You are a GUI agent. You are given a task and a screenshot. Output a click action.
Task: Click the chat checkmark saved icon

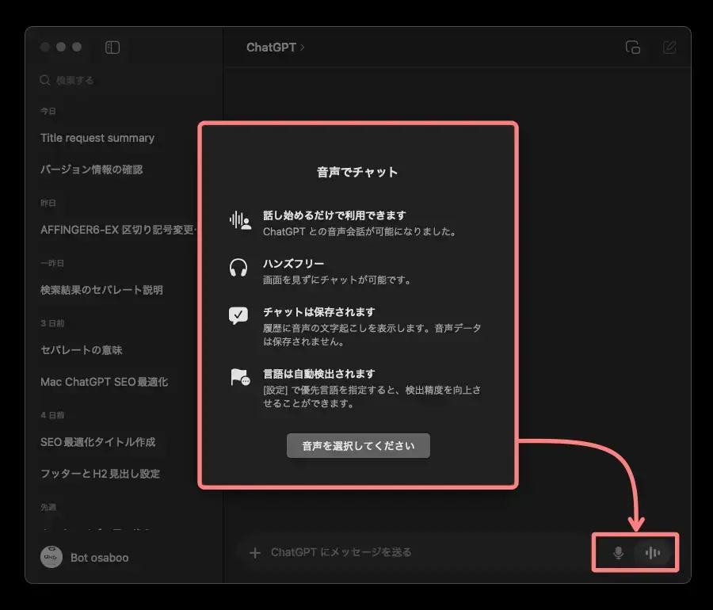click(x=238, y=315)
